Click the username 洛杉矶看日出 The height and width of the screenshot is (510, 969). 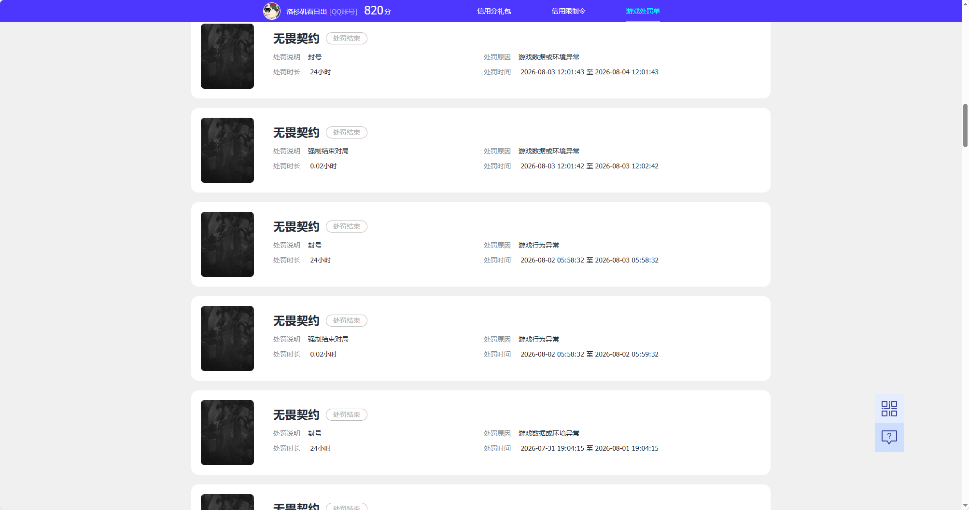point(307,12)
